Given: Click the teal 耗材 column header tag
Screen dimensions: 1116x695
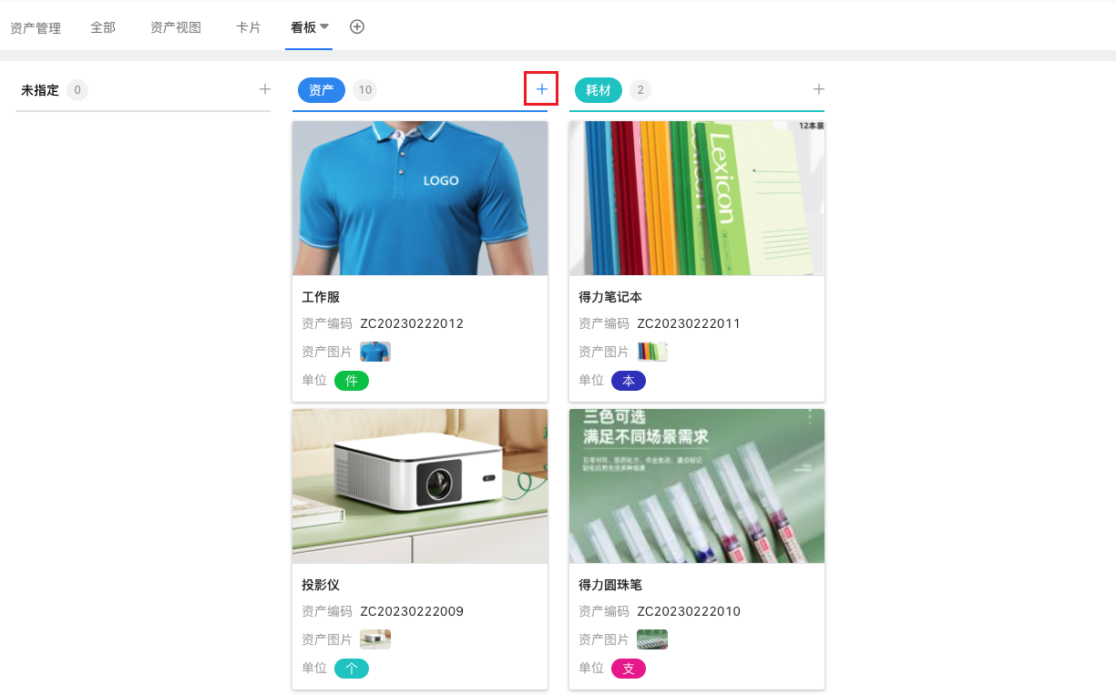Looking at the screenshot, I should click(x=599, y=90).
